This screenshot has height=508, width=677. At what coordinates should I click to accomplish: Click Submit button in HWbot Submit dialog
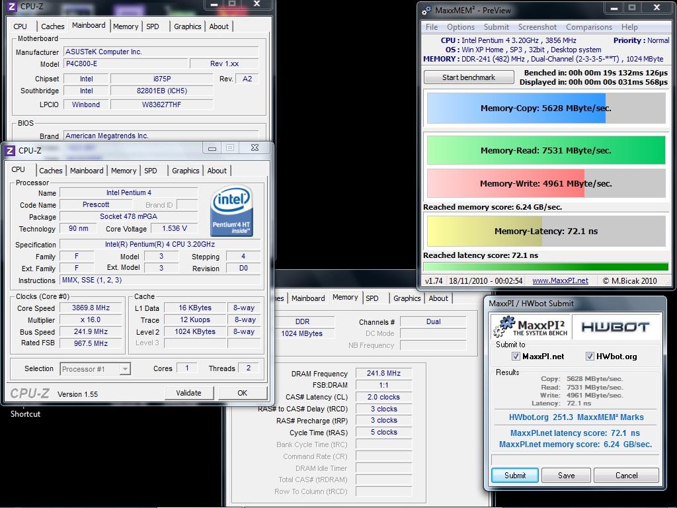[x=515, y=475]
